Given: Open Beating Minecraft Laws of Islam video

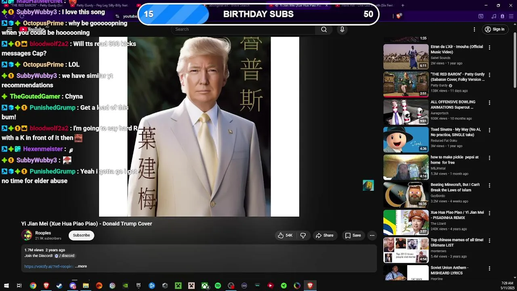Looking at the screenshot, I should coord(455,187).
